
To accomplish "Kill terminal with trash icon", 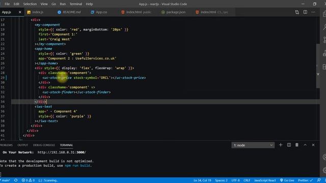I will click(297, 145).
